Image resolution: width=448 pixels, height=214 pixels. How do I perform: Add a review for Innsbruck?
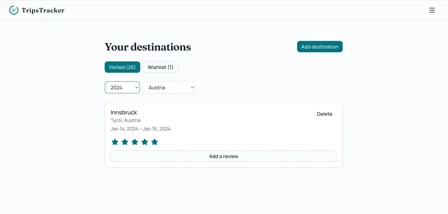point(224,156)
